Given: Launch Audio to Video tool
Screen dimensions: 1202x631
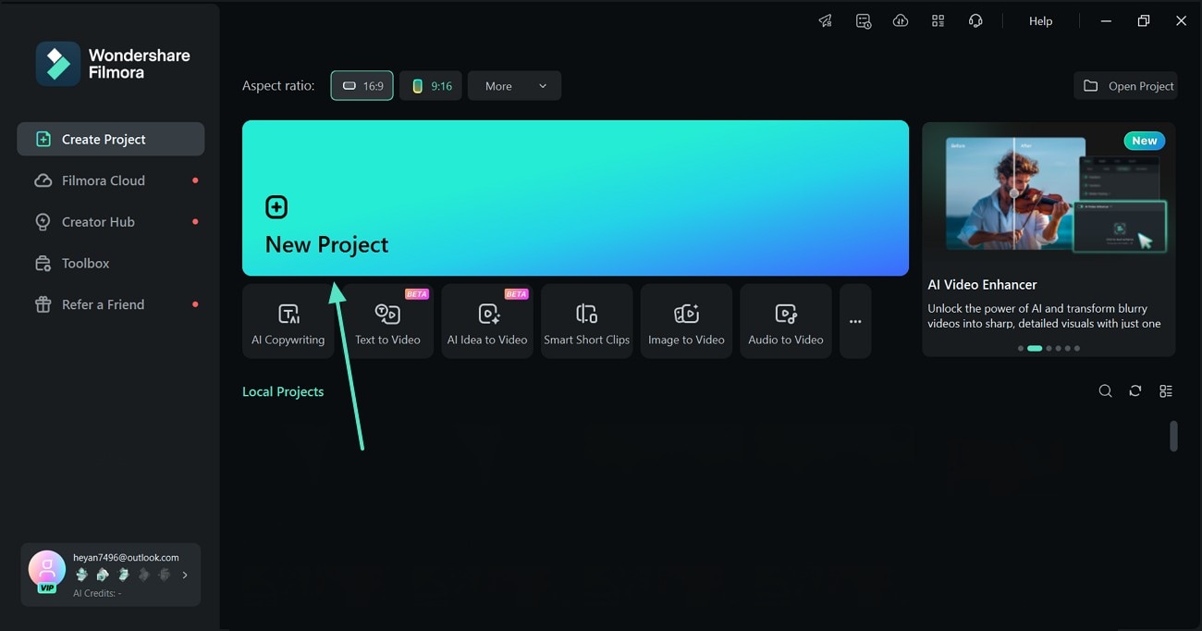Looking at the screenshot, I should 786,321.
